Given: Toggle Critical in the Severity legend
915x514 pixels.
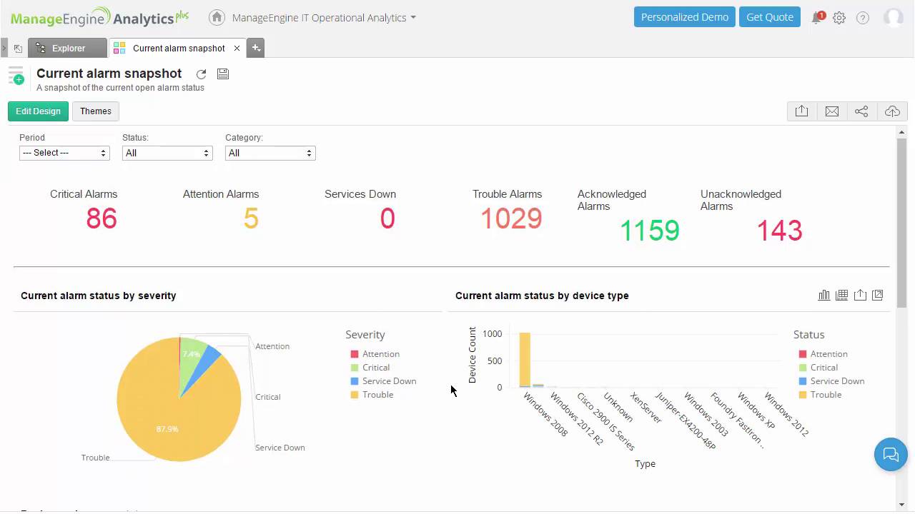Looking at the screenshot, I should (x=375, y=367).
